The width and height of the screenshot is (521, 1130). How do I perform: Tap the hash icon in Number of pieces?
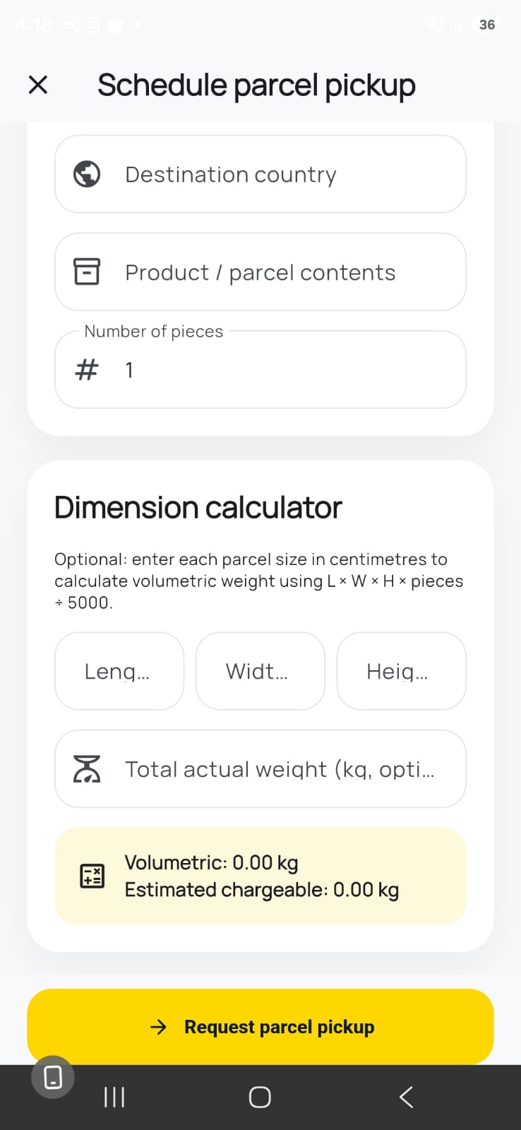click(x=87, y=369)
